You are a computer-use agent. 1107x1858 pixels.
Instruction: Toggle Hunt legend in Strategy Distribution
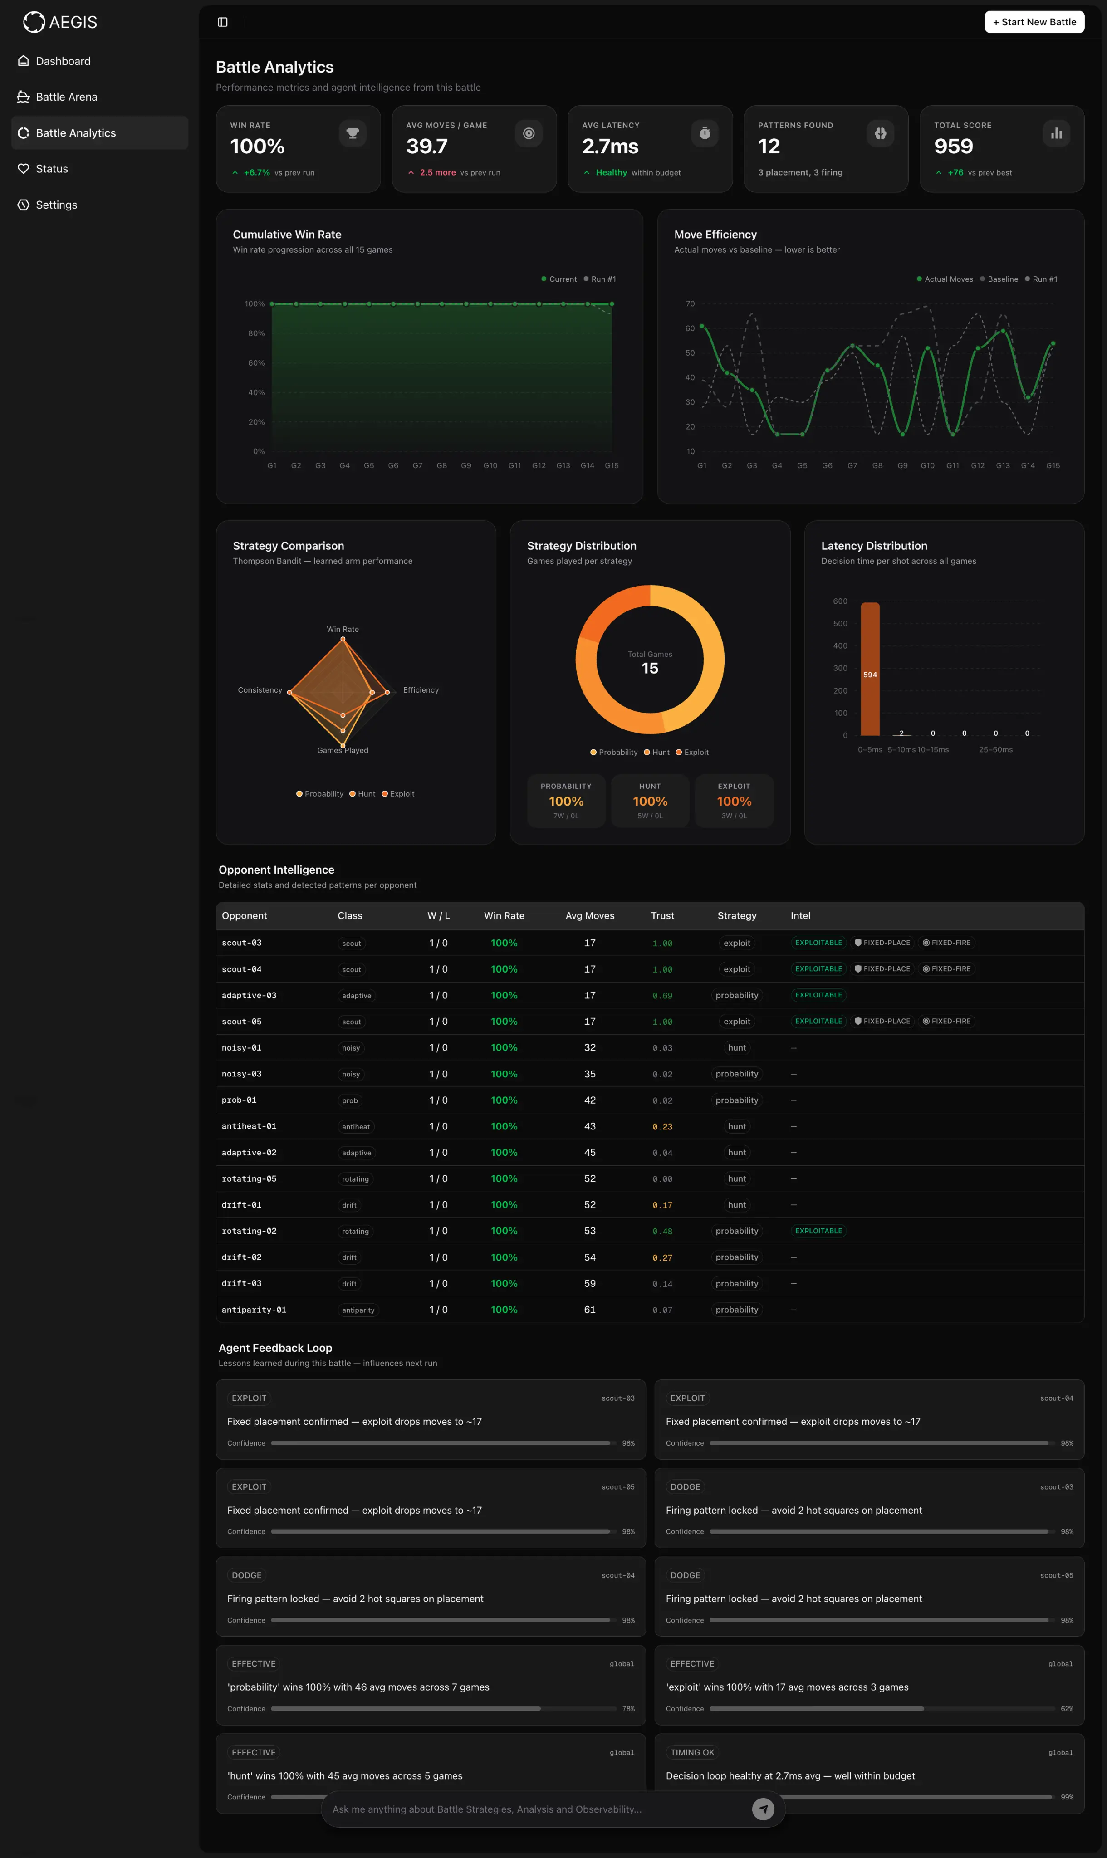click(656, 752)
